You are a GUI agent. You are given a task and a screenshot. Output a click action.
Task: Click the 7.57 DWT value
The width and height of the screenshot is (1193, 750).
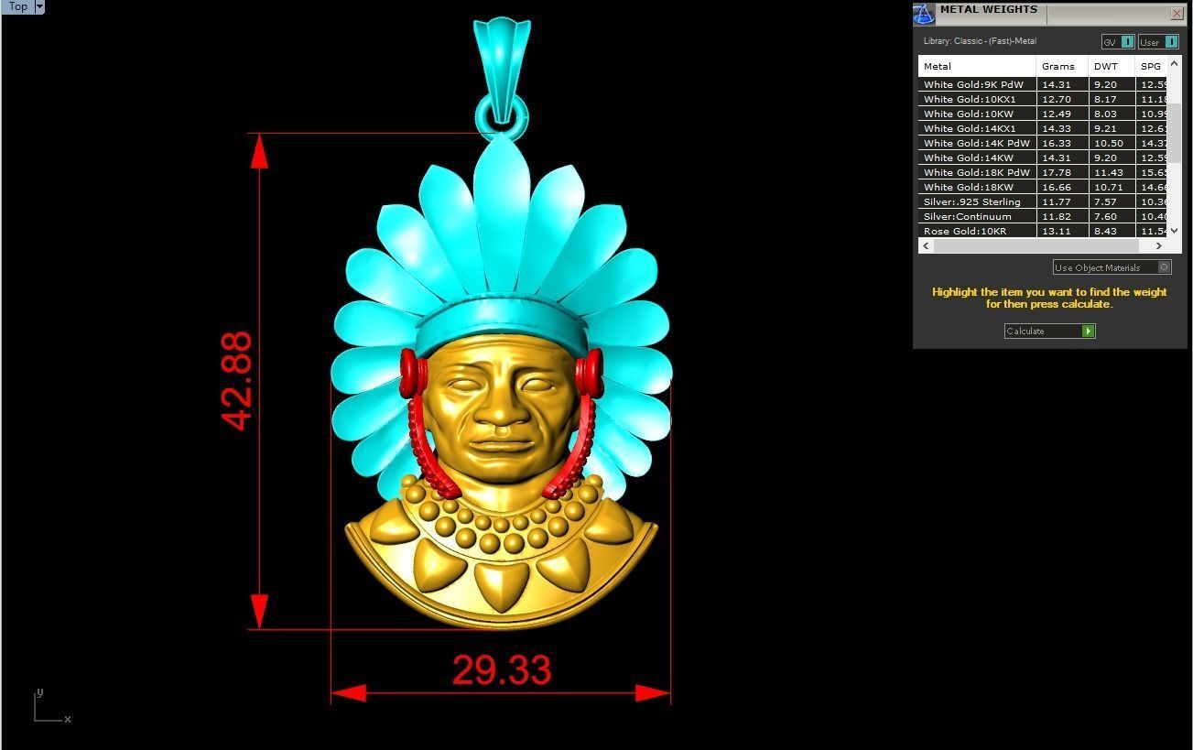coord(1105,201)
